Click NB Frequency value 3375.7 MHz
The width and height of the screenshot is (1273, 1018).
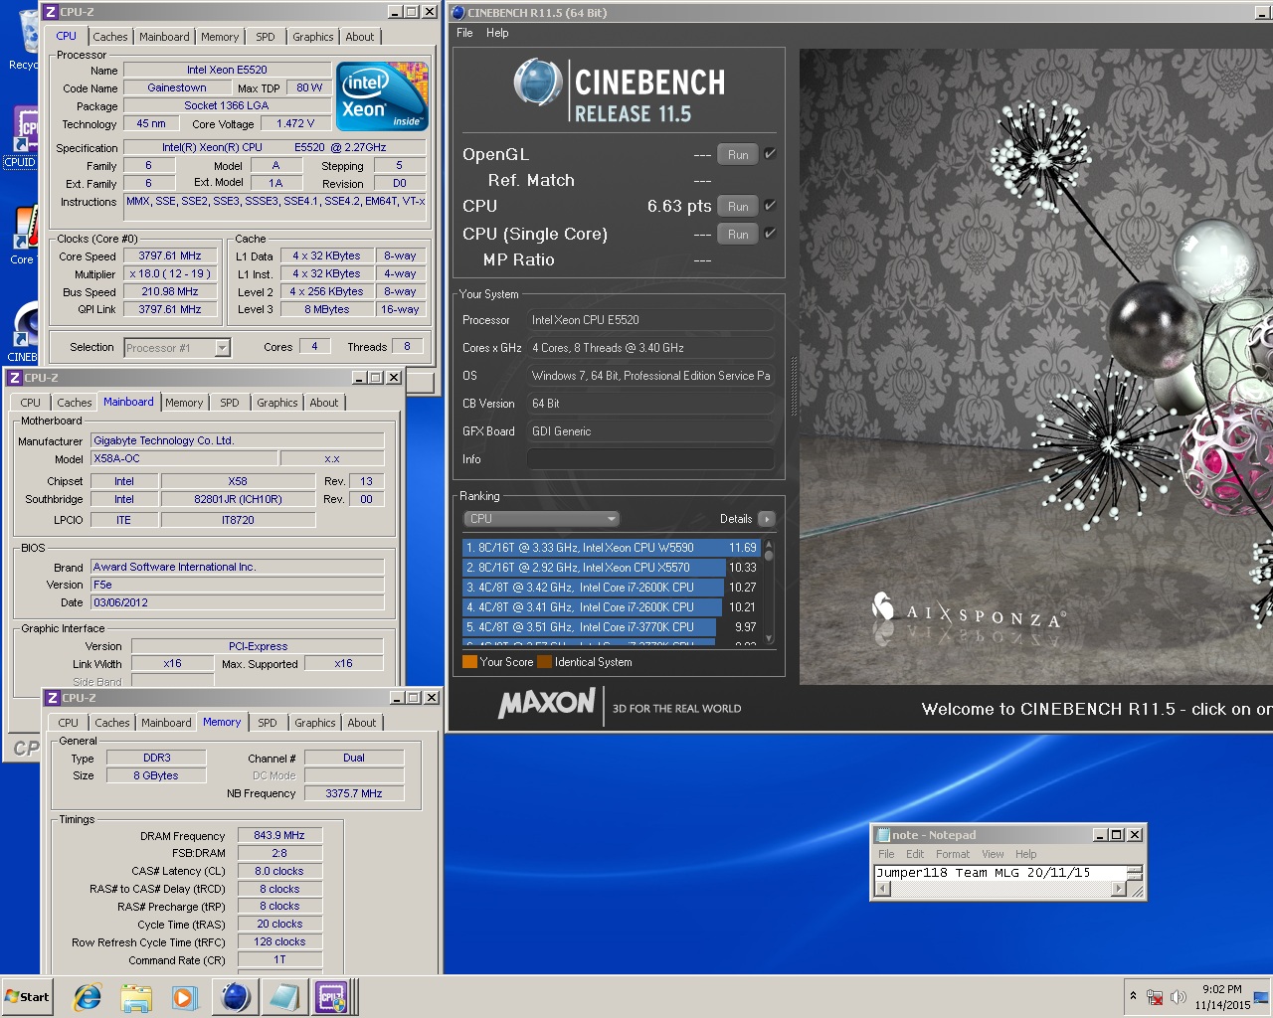click(x=354, y=793)
